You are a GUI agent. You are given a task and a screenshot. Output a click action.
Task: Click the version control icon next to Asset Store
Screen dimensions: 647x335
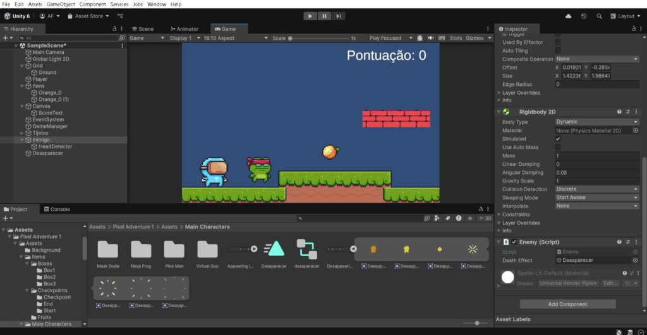(x=120, y=16)
